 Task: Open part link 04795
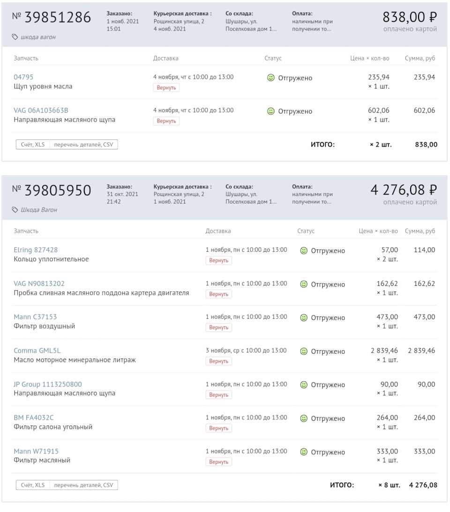tap(23, 77)
